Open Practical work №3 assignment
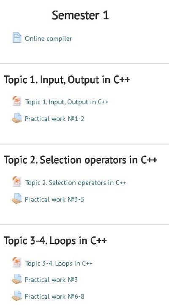Screen dimensions: 169x305 pyautogui.click(x=51, y=280)
